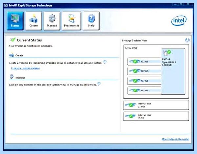Click the disk icon of 76 GB internal disk
Viewport: 197px width, 154px height.
click(131, 116)
